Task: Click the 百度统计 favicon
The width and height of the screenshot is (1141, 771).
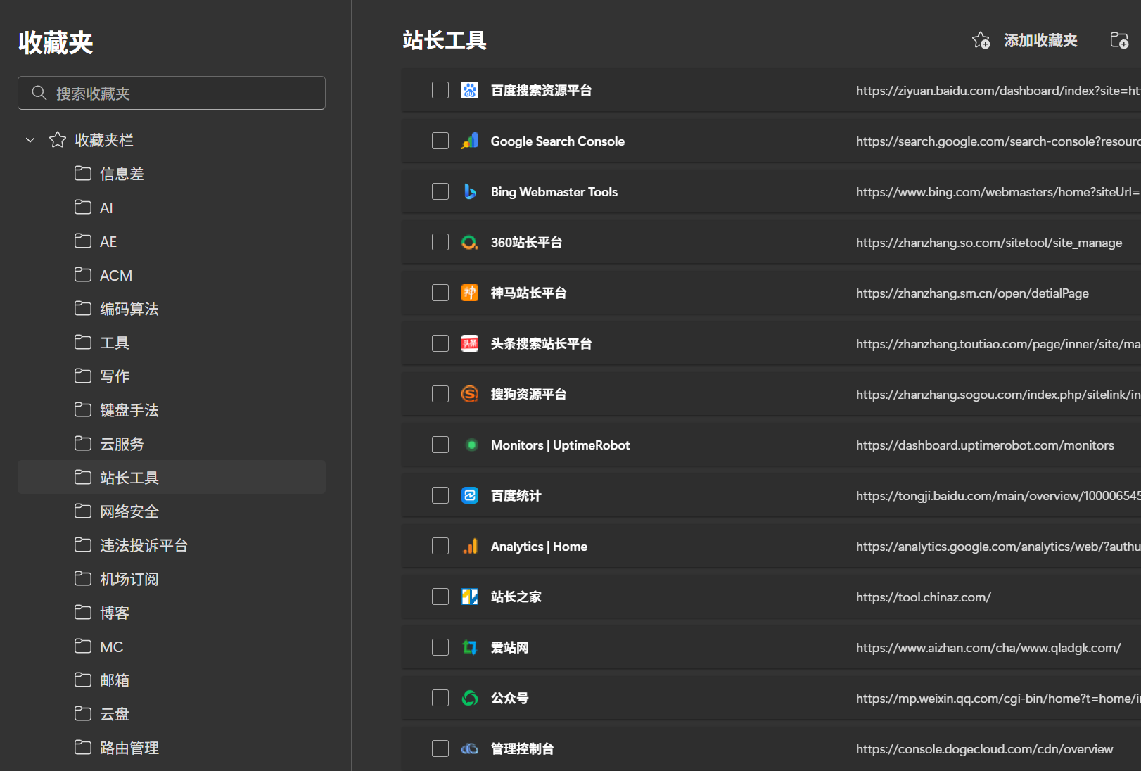Action: pyautogui.click(x=470, y=495)
